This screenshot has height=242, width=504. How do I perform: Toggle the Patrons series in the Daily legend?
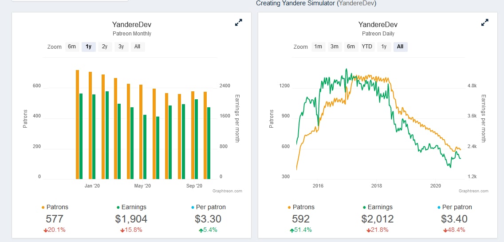(301, 207)
